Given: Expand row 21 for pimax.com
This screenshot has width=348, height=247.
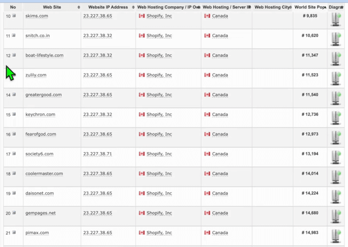Looking at the screenshot, I should (x=14, y=233).
